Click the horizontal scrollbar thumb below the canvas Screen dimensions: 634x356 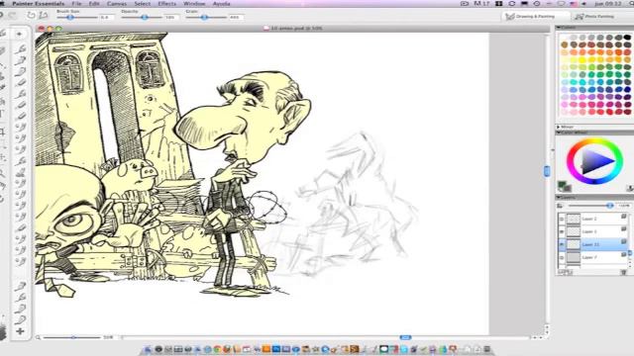coord(405,337)
